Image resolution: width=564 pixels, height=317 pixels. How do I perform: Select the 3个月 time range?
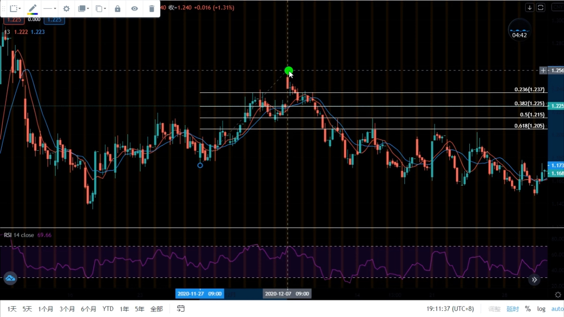click(x=67, y=309)
